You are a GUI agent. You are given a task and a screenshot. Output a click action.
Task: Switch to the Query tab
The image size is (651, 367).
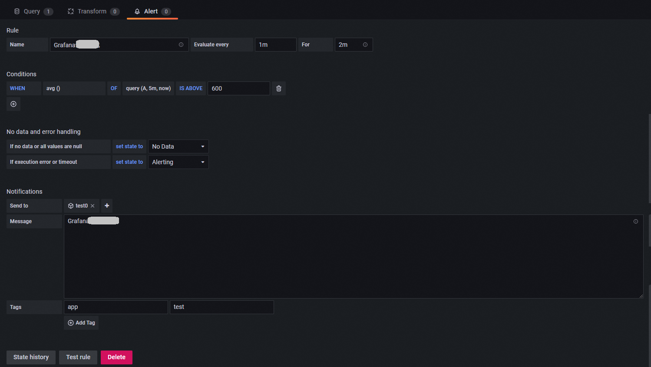[33, 11]
